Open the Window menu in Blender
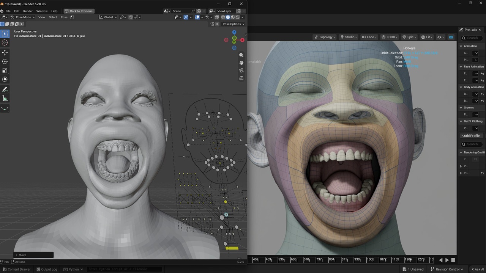Screen dimensions: 486x273 tap(42, 11)
